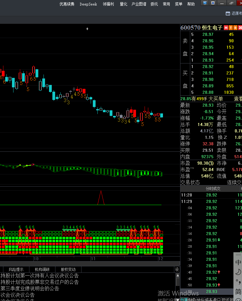Image resolution: width=242 pixels, height=301 pixels.
Task: Click the 查看 link beside 大买单
Action: coord(238,99)
